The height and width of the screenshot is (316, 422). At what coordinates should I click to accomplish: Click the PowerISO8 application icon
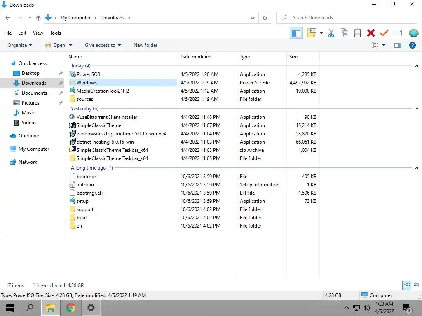[x=73, y=74]
